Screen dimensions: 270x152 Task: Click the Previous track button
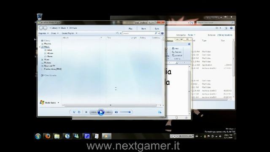(94, 112)
